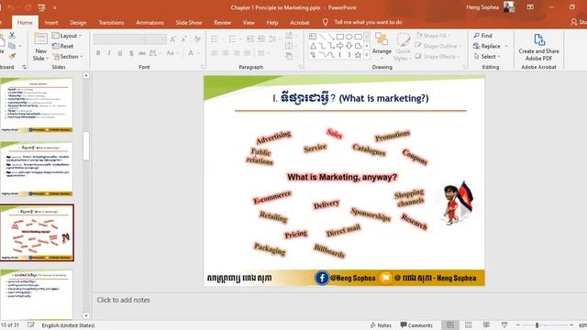
Task: Open the Layout dropdown
Action: [x=67, y=36]
